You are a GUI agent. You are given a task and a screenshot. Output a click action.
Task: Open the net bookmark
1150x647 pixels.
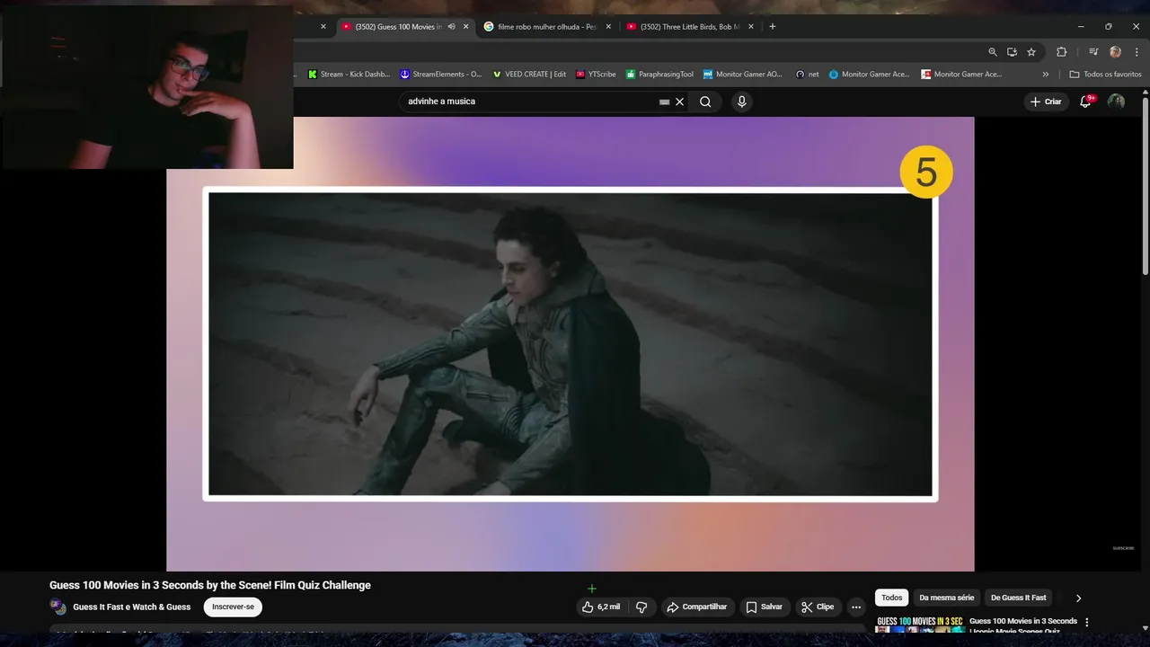pos(807,75)
